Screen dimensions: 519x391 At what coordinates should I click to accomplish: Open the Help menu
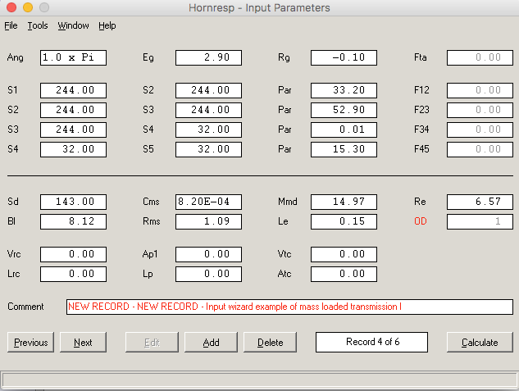click(x=107, y=25)
